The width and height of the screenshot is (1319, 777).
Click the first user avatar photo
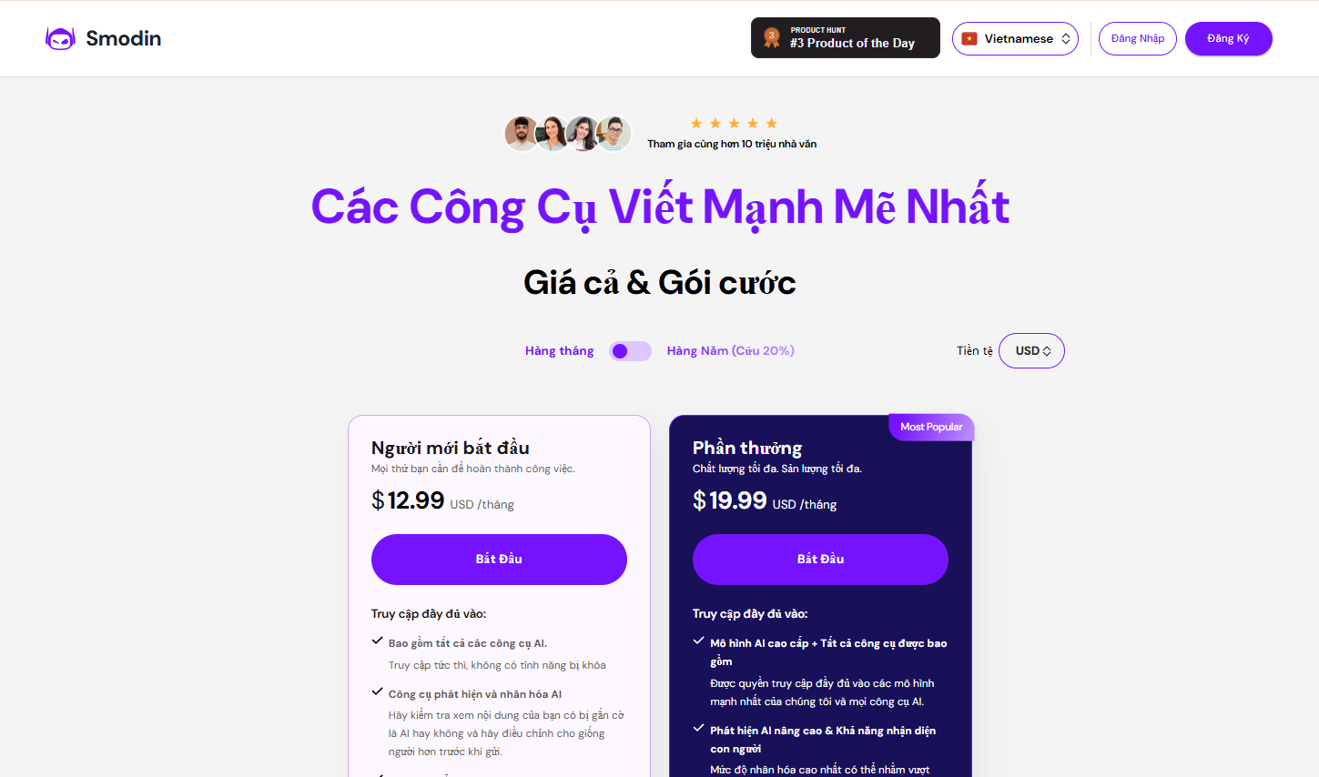pos(522,134)
